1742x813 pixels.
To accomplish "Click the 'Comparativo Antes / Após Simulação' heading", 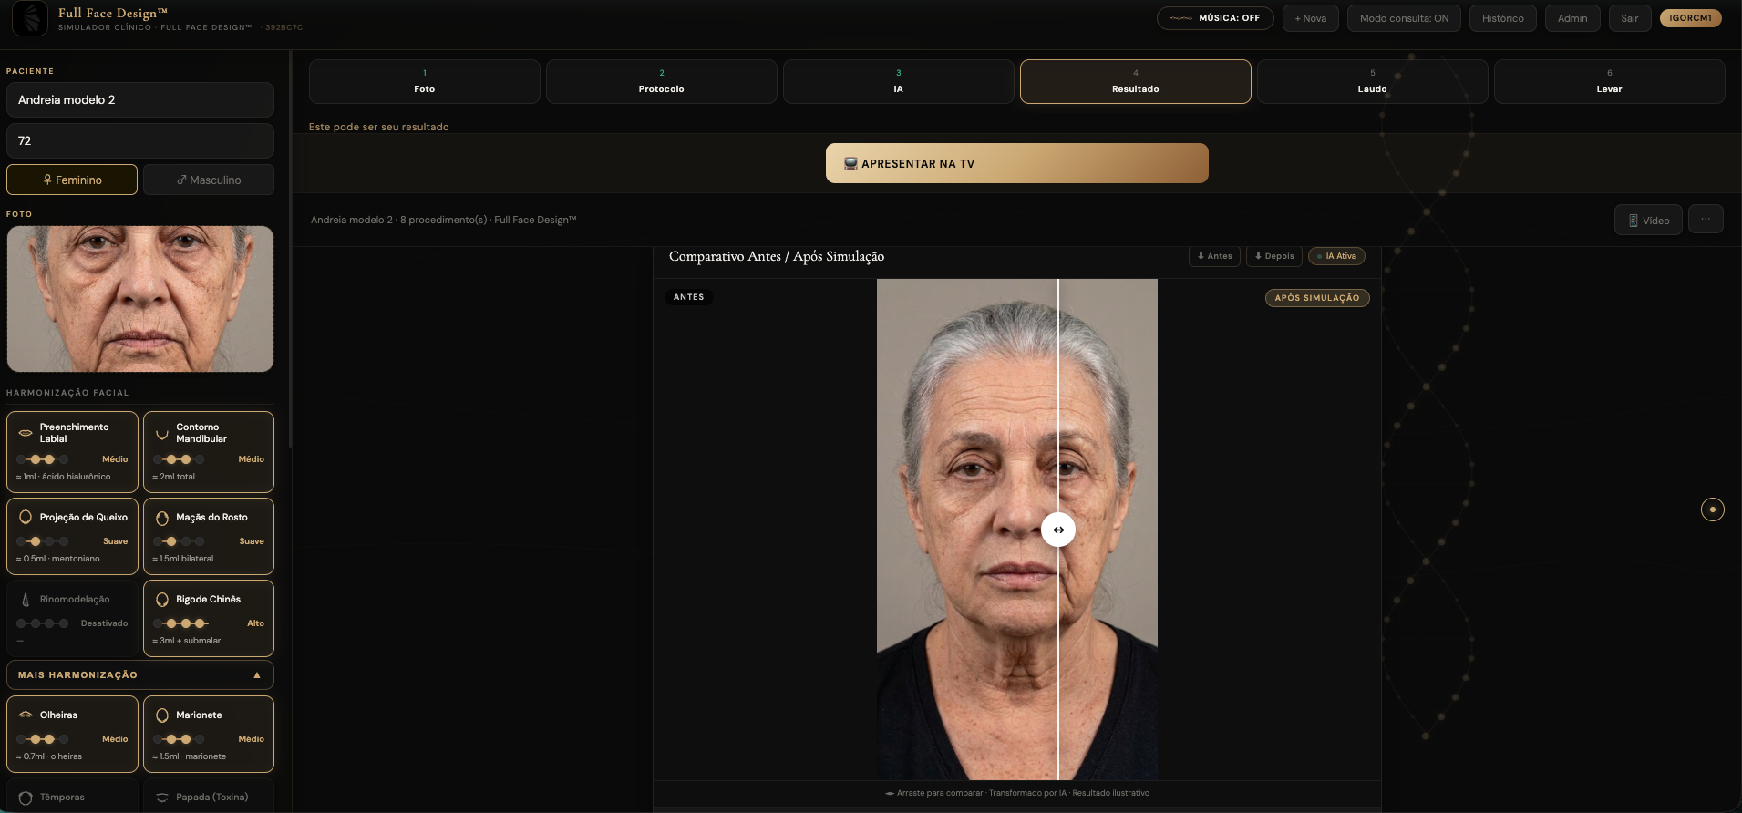I will click(x=777, y=256).
